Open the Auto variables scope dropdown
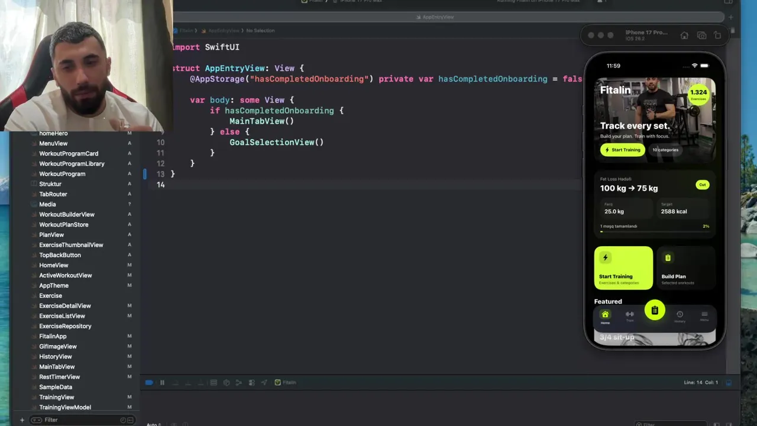Viewport: 757px width, 426px height. pos(154,424)
